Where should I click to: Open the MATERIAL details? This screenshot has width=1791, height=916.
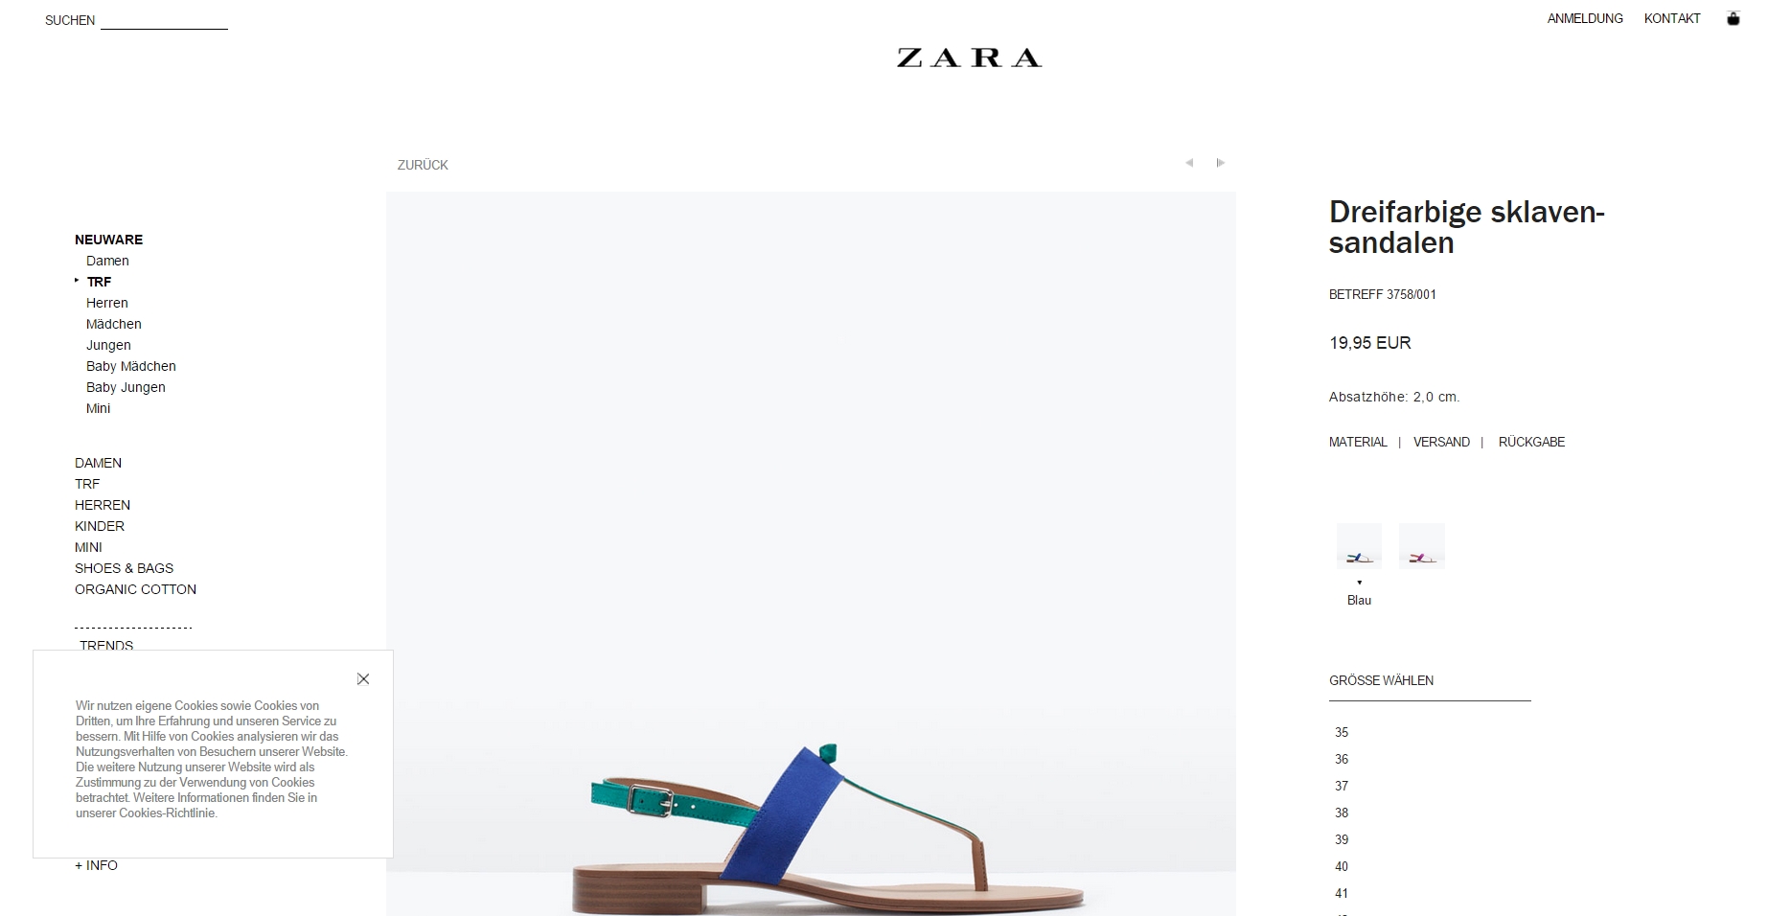(x=1358, y=442)
